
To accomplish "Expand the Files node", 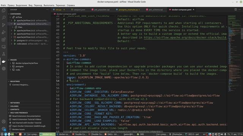I will (13, 27).
